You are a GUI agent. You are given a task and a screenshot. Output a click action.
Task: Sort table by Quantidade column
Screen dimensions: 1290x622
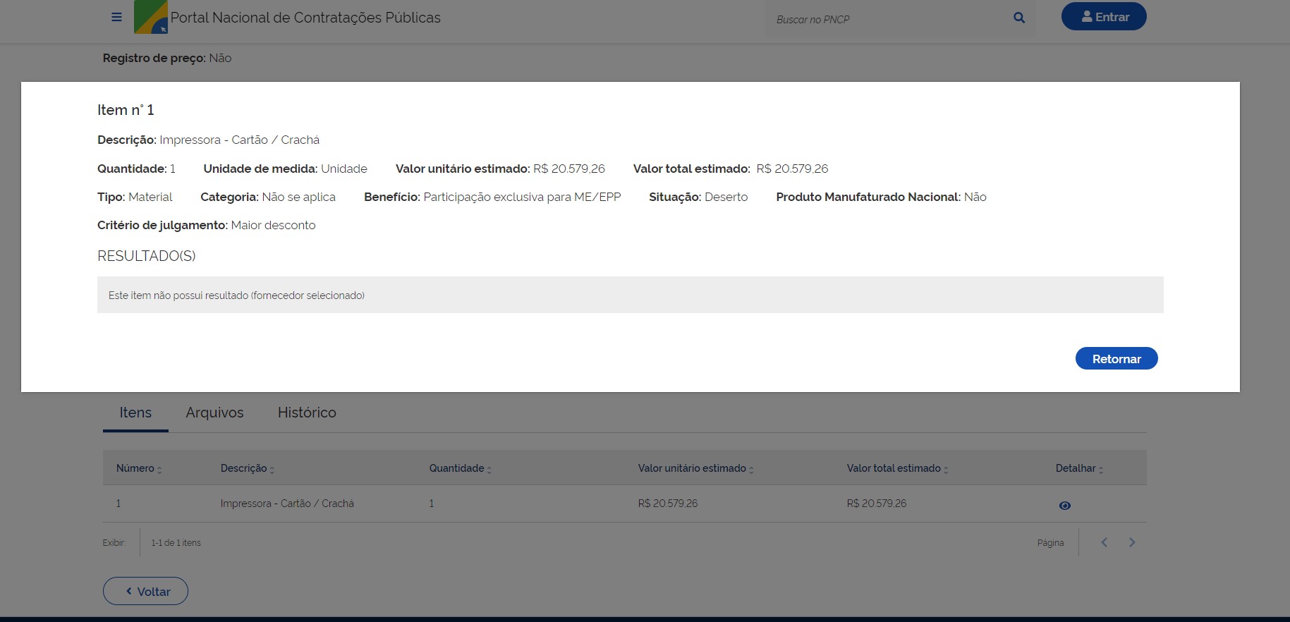point(460,468)
